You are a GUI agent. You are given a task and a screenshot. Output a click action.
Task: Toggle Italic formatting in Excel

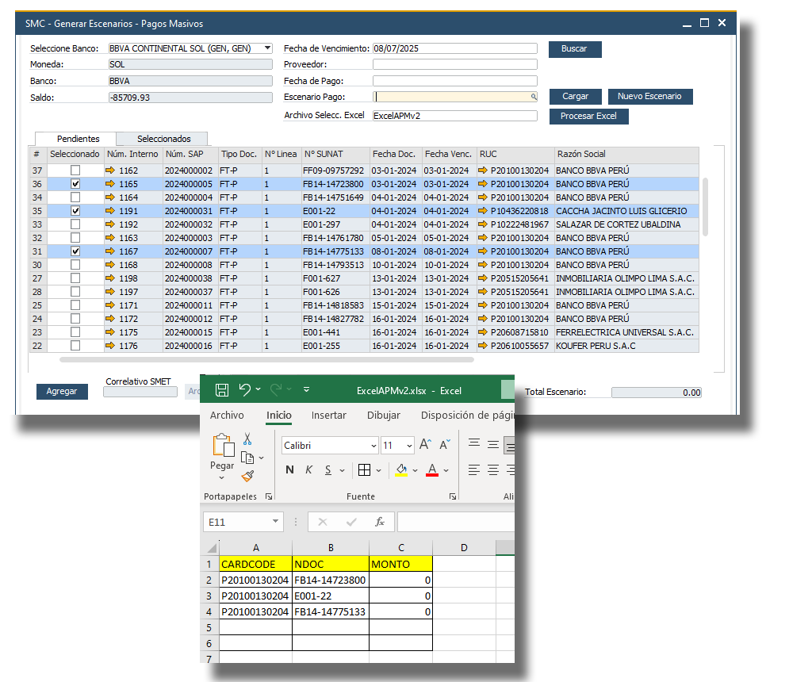coord(308,470)
